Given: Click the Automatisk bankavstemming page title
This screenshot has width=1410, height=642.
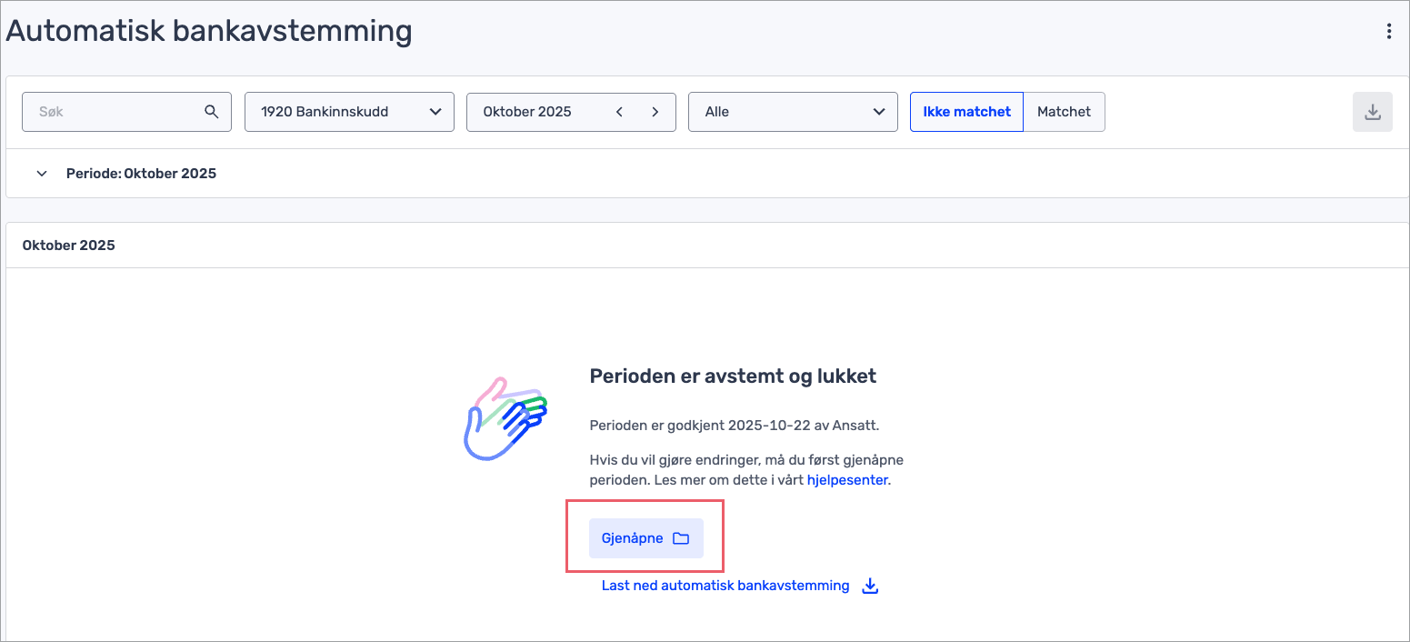Looking at the screenshot, I should pyautogui.click(x=209, y=32).
